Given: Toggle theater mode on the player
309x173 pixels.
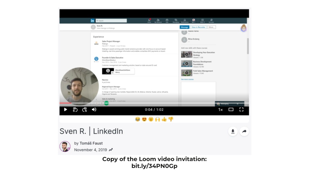Looking at the screenshot, I should [231, 109].
